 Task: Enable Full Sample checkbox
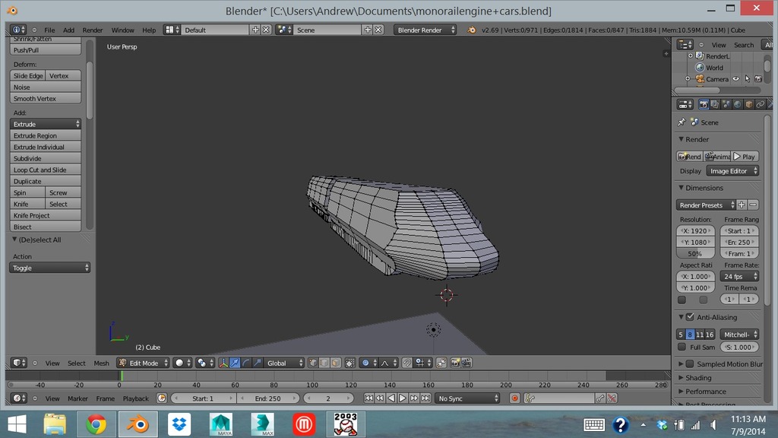point(682,347)
